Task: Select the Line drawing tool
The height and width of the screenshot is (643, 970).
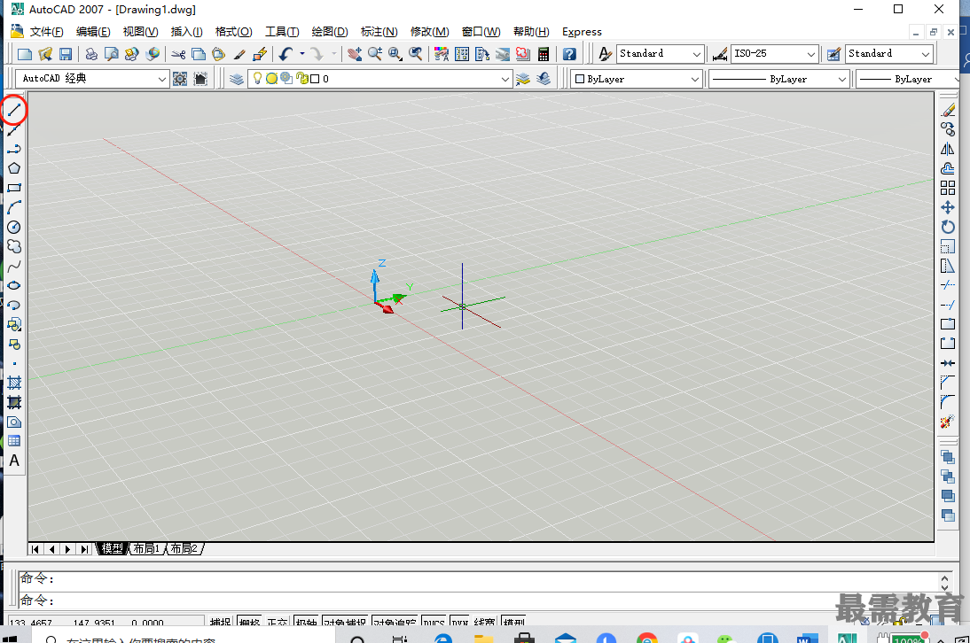Action: (14, 111)
